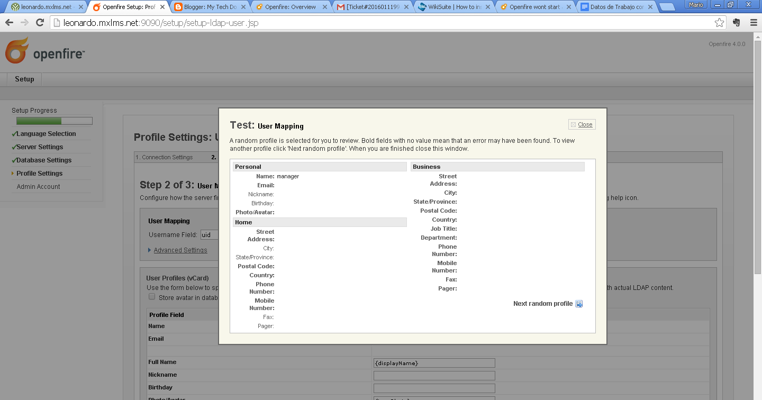Open a new browser tab

667,7
